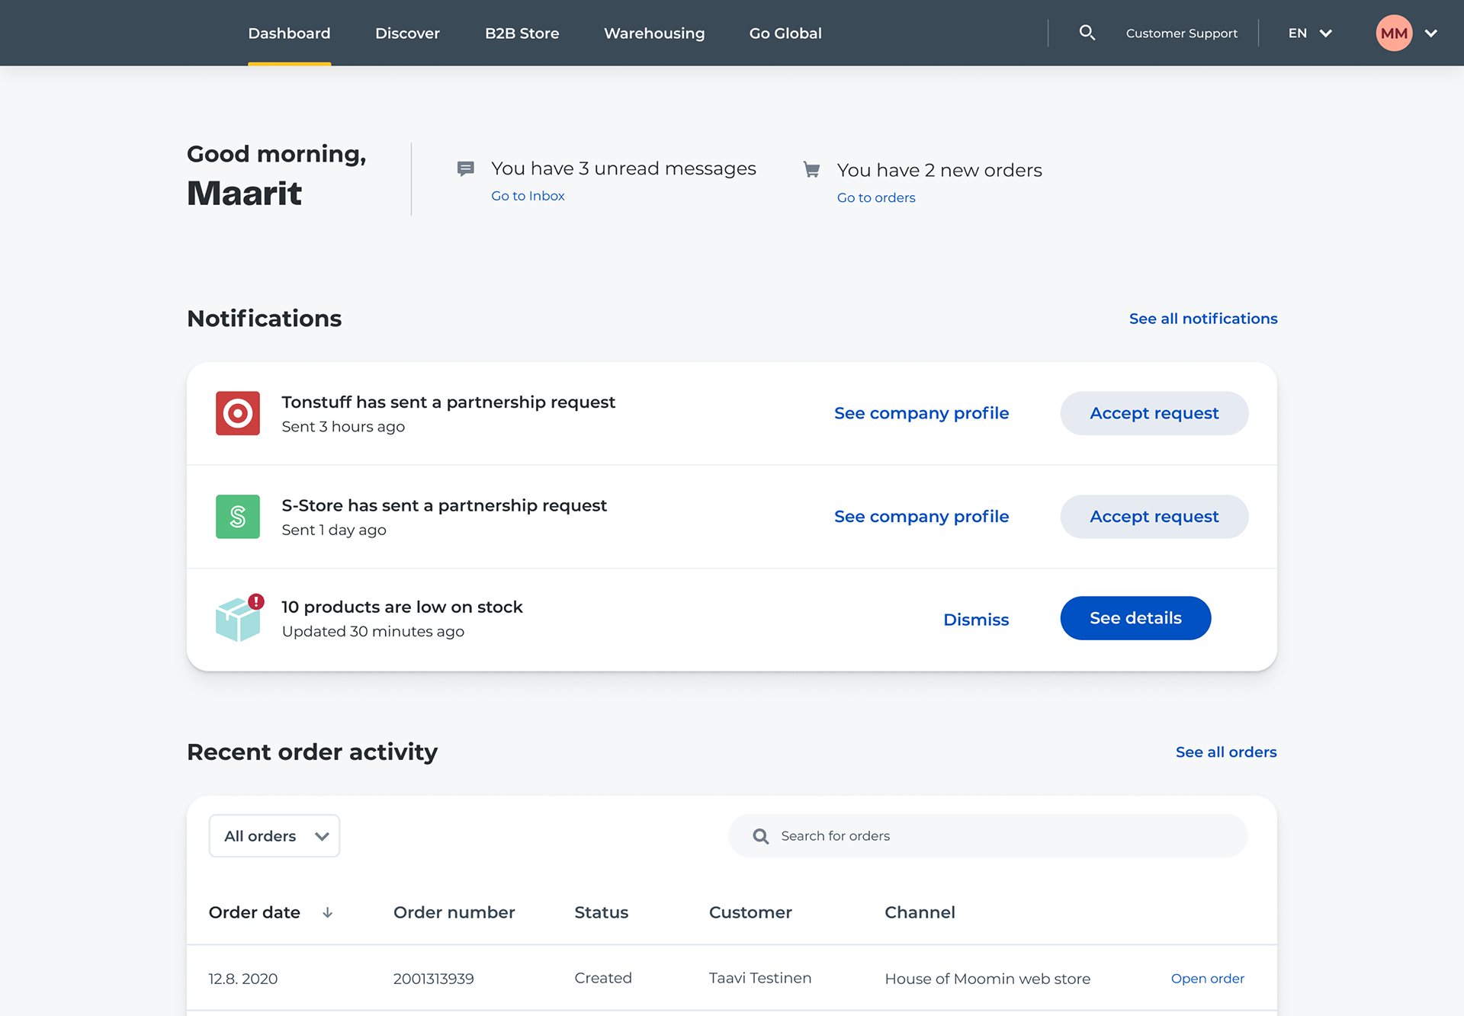Click House of Moomin web store cell
Screen dimensions: 1464x1016
click(x=987, y=979)
